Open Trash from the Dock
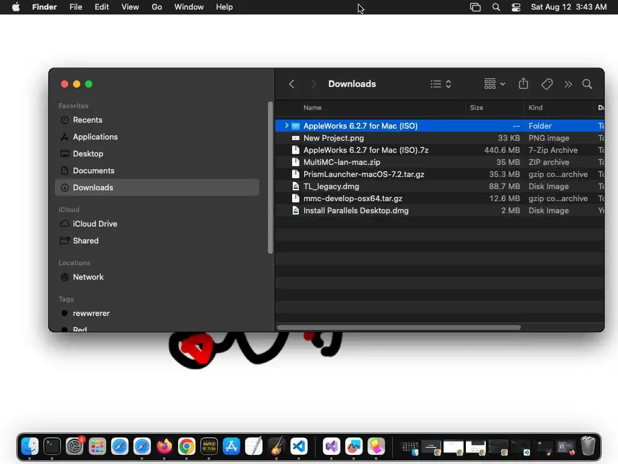Screen dimensions: 618x464 click(x=588, y=446)
